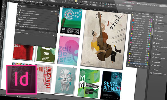Open the Contorna con testo panel

click(x=161, y=31)
